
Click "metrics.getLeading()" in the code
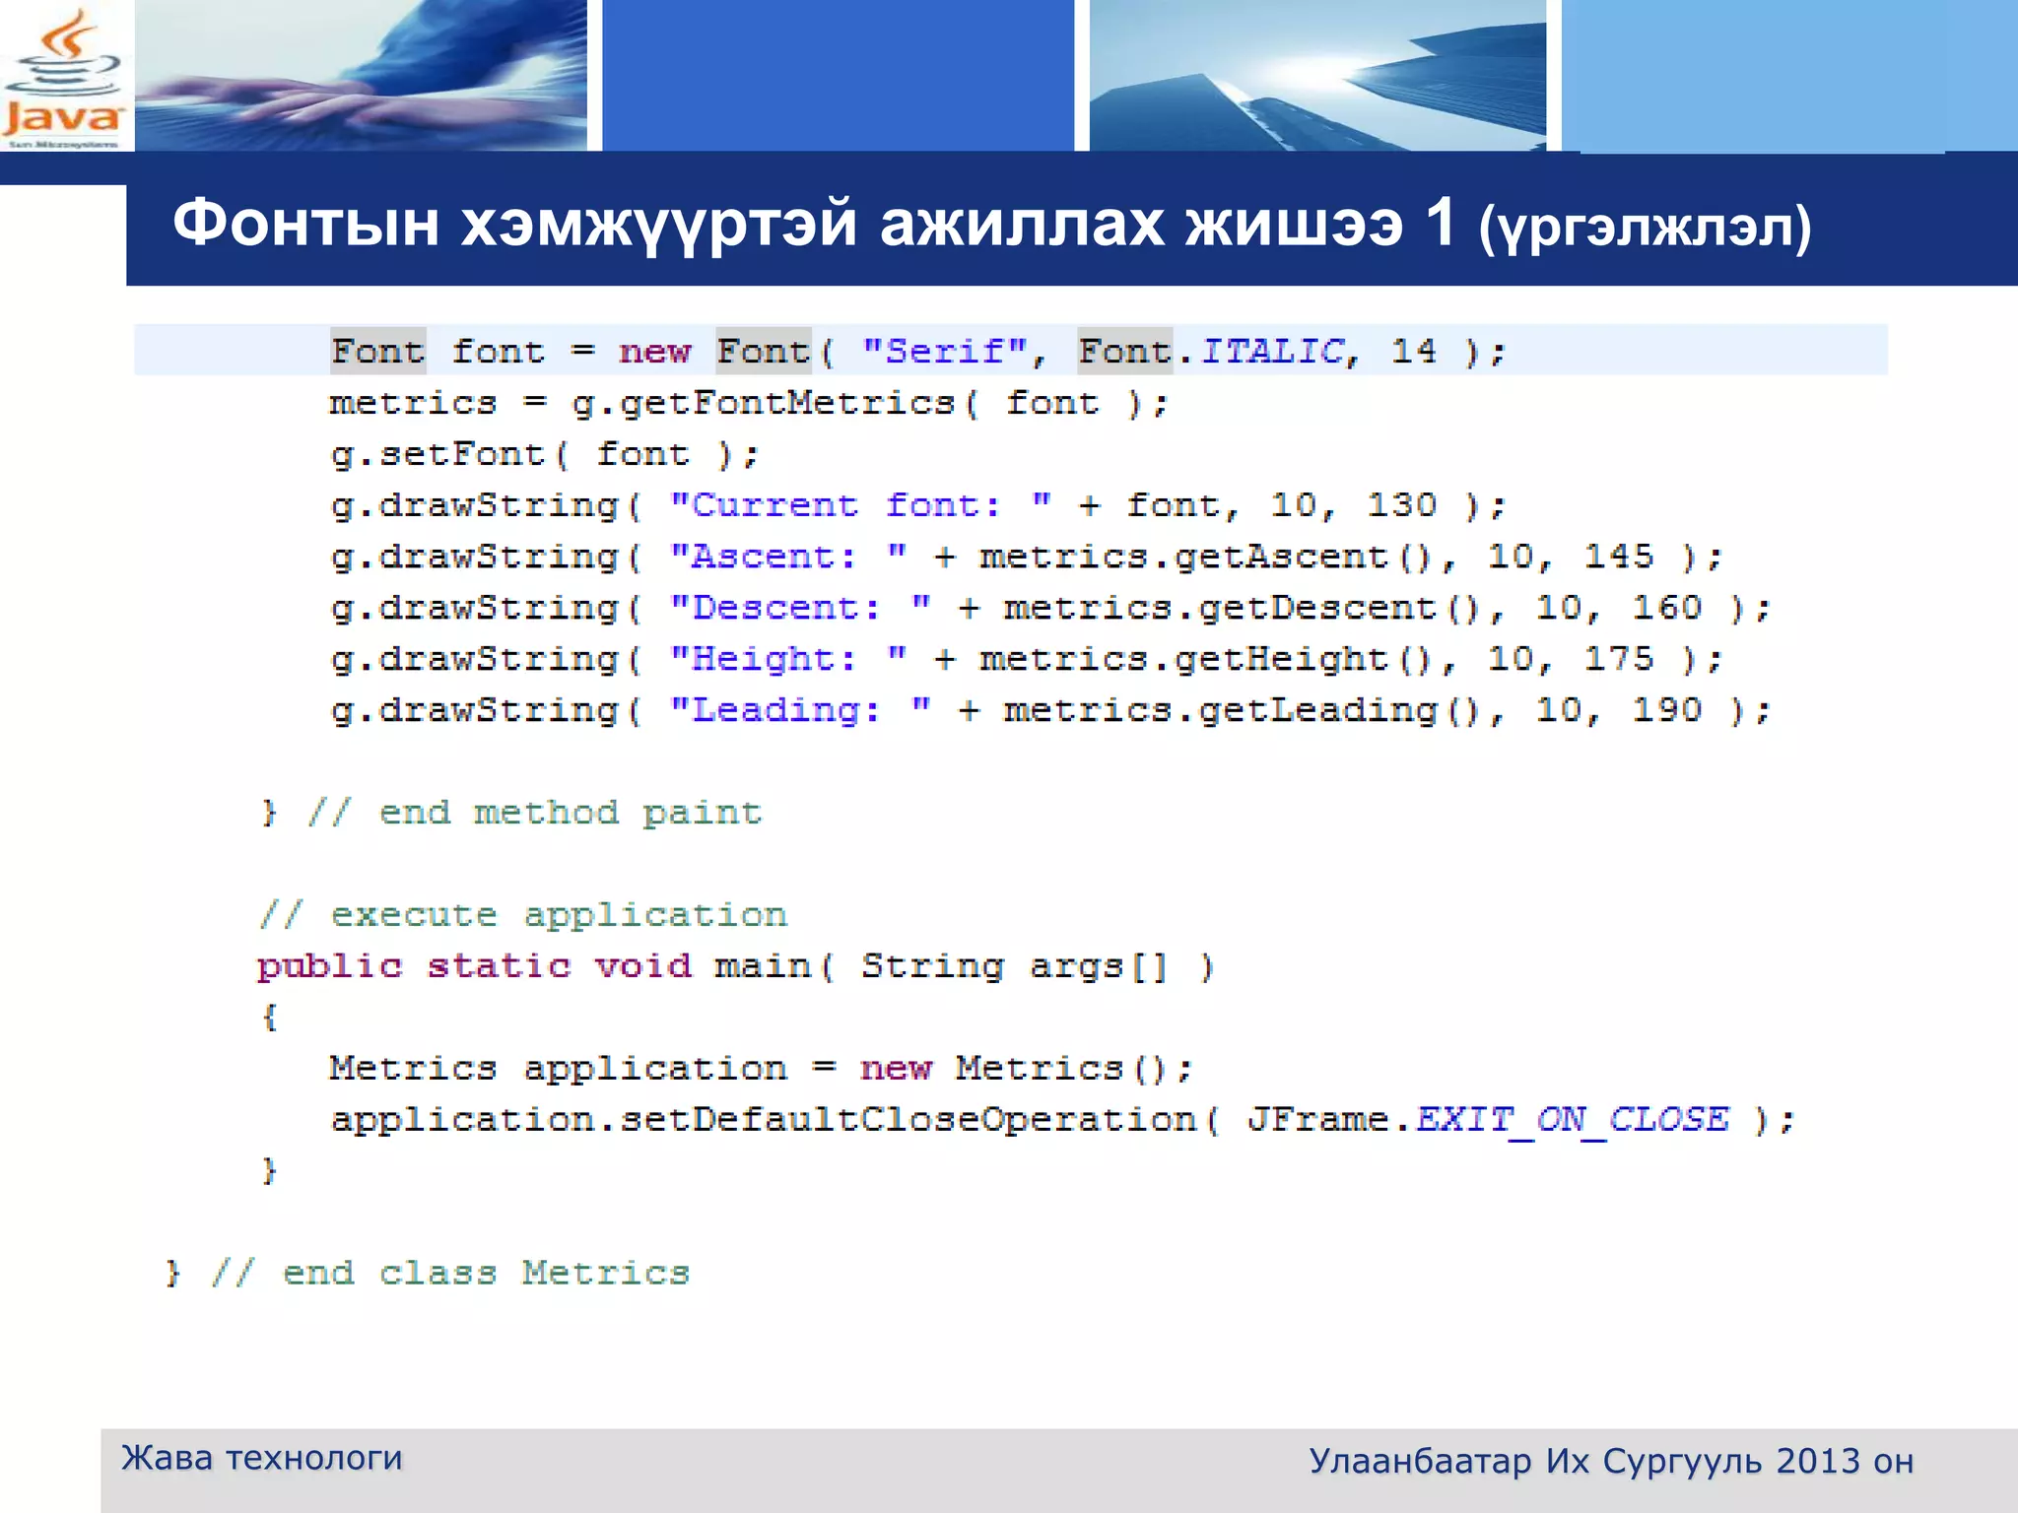tap(1242, 711)
